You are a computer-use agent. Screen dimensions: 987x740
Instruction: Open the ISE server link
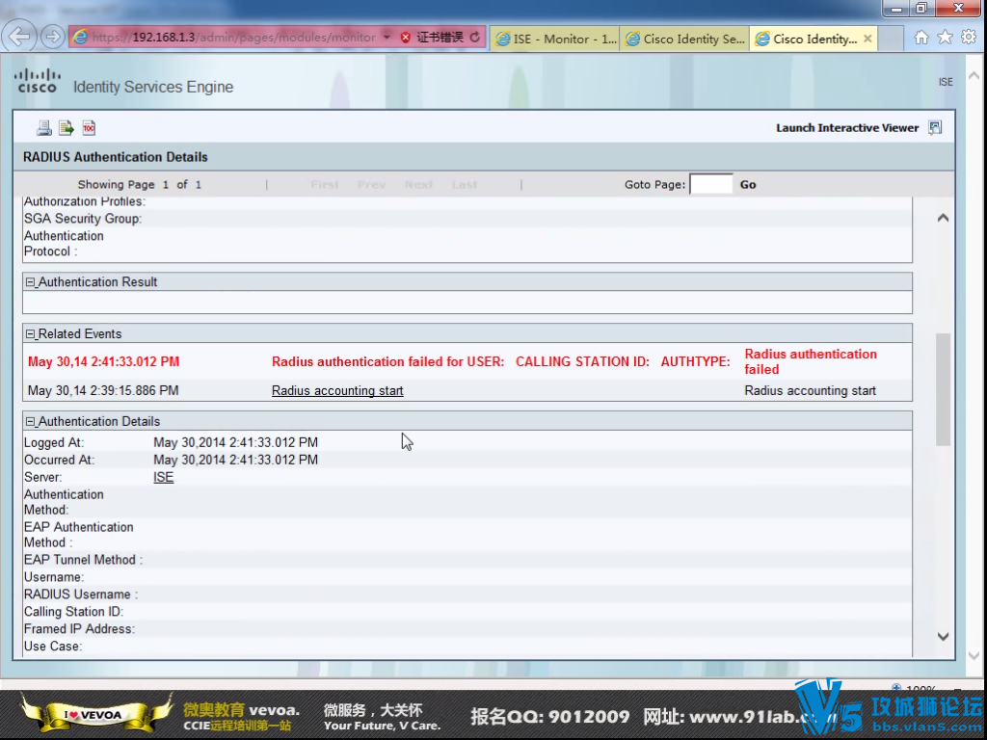(x=163, y=477)
